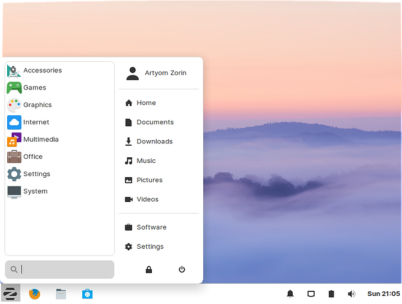Open the Accessories category label
Image resolution: width=402 pixels, height=304 pixels.
coord(43,71)
